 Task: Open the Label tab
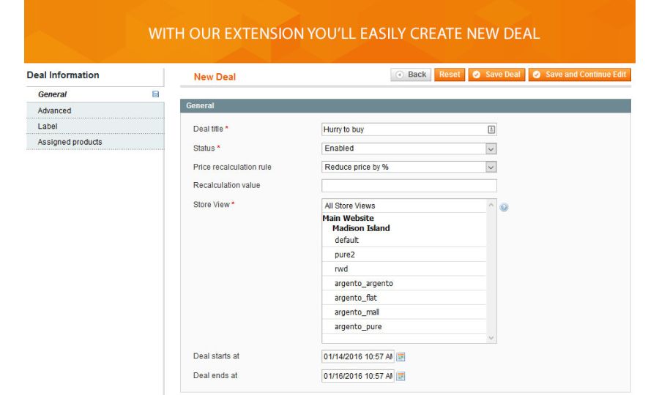click(x=48, y=127)
